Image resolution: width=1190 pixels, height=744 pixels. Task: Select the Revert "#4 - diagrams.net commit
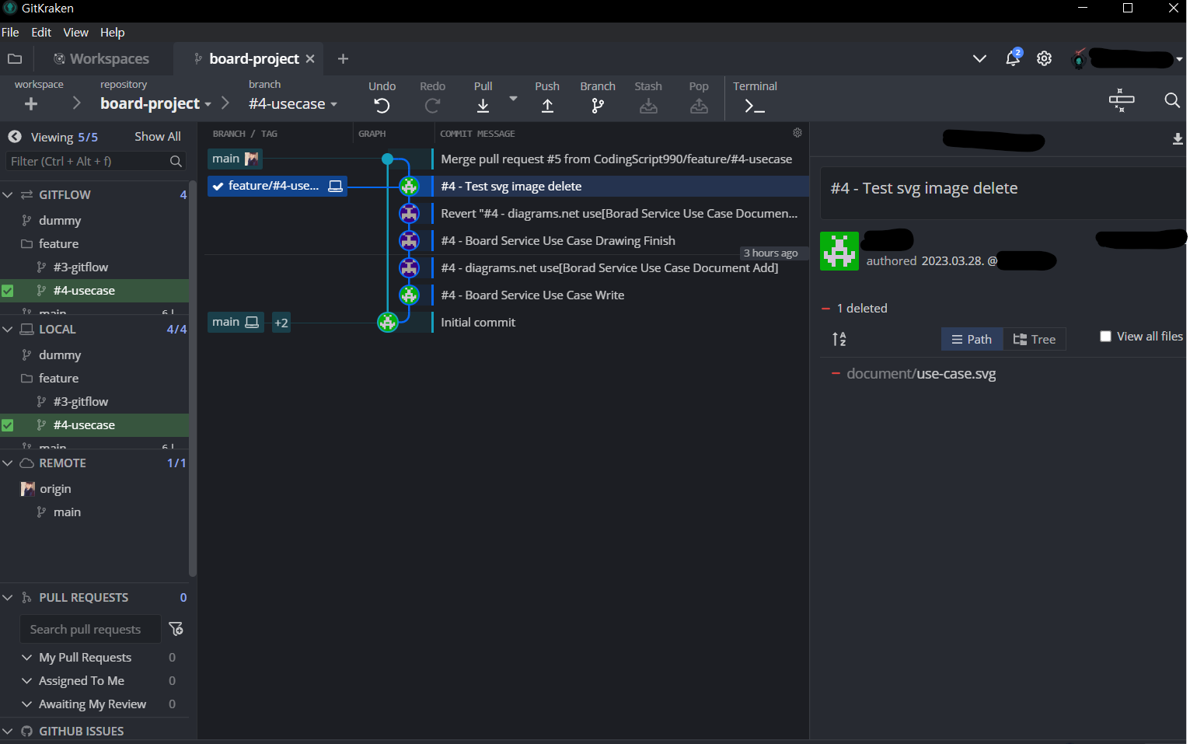click(x=619, y=214)
